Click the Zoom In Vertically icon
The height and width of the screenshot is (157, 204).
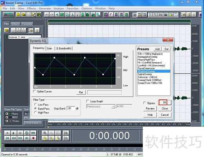pos(66,133)
